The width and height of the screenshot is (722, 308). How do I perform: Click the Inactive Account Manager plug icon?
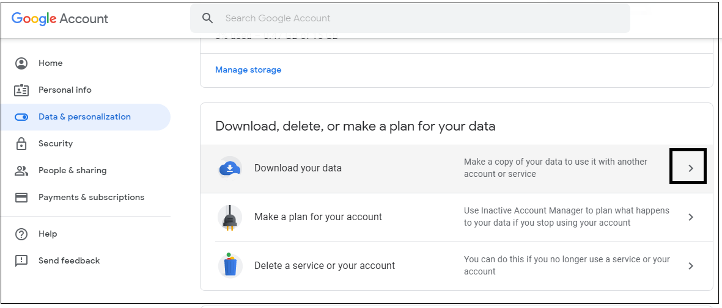[x=230, y=217]
